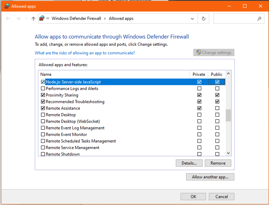Maximize the Allowed apps window
The image size is (269, 205).
pyautogui.click(x=245, y=6)
